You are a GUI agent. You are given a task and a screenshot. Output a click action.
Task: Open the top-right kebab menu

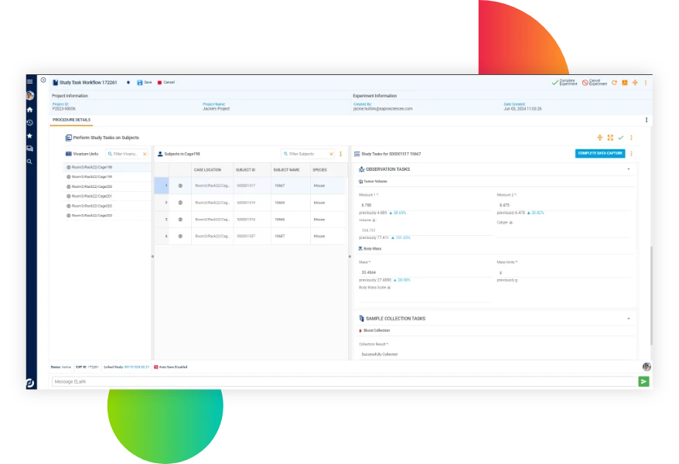pos(646,82)
